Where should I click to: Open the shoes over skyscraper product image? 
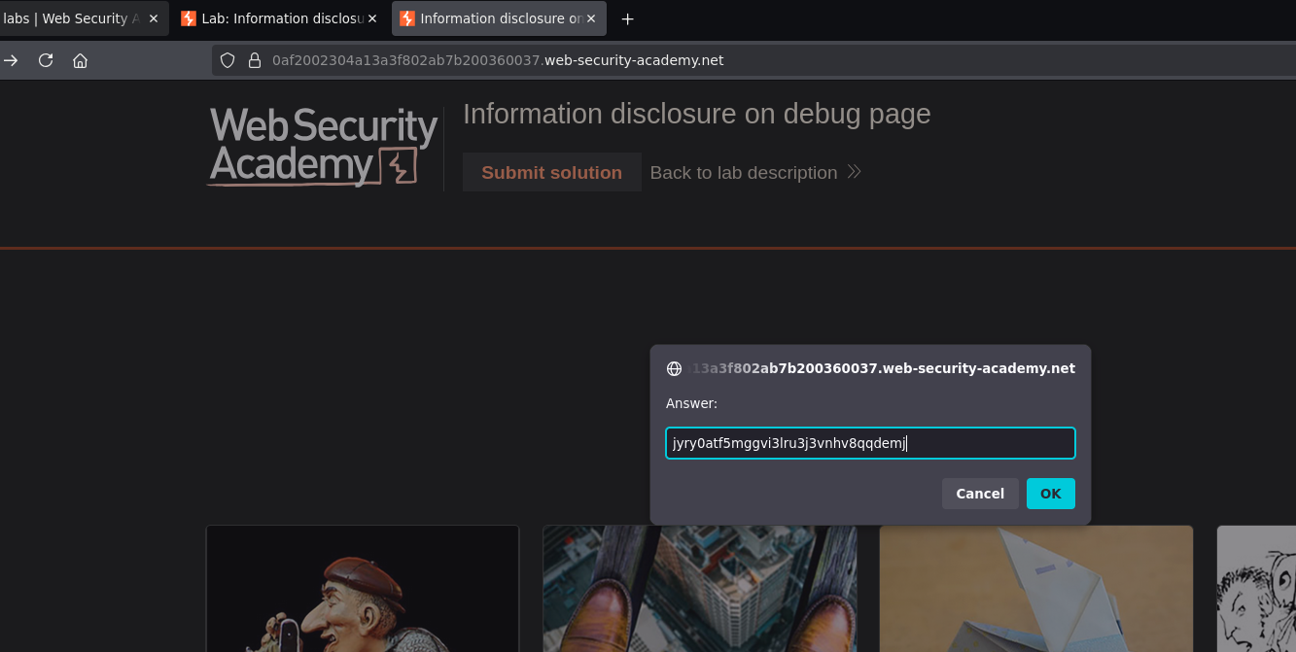click(700, 589)
